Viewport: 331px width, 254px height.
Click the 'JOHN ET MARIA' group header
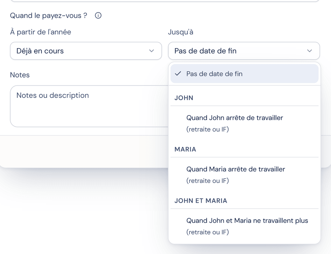click(x=201, y=200)
